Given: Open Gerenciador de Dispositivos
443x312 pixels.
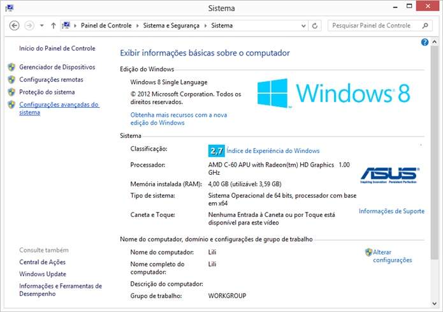Looking at the screenshot, I should click(57, 67).
